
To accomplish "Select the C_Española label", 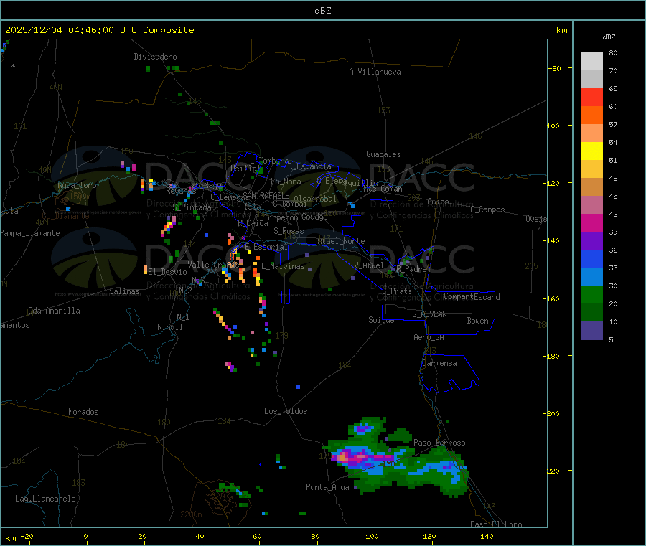I will coord(309,166).
